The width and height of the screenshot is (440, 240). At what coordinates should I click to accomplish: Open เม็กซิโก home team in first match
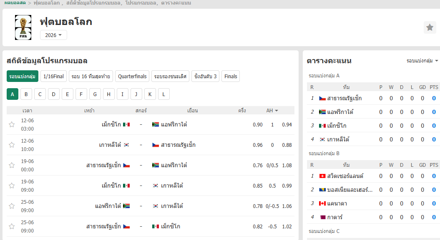tap(111, 124)
